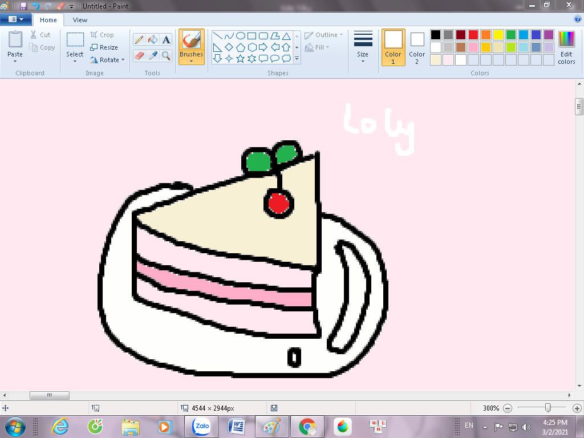Pick the green color swatch

pos(511,35)
